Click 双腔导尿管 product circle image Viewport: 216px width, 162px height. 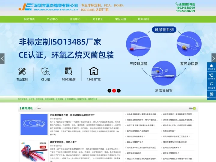(189, 44)
